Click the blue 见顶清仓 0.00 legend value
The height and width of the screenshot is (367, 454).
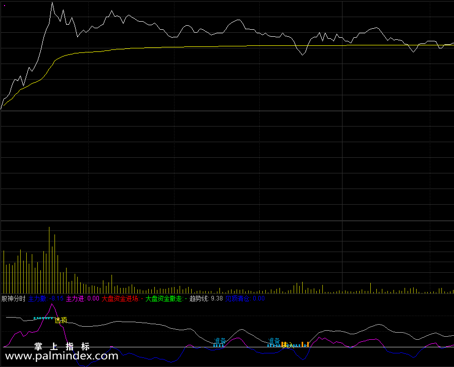(x=245, y=298)
